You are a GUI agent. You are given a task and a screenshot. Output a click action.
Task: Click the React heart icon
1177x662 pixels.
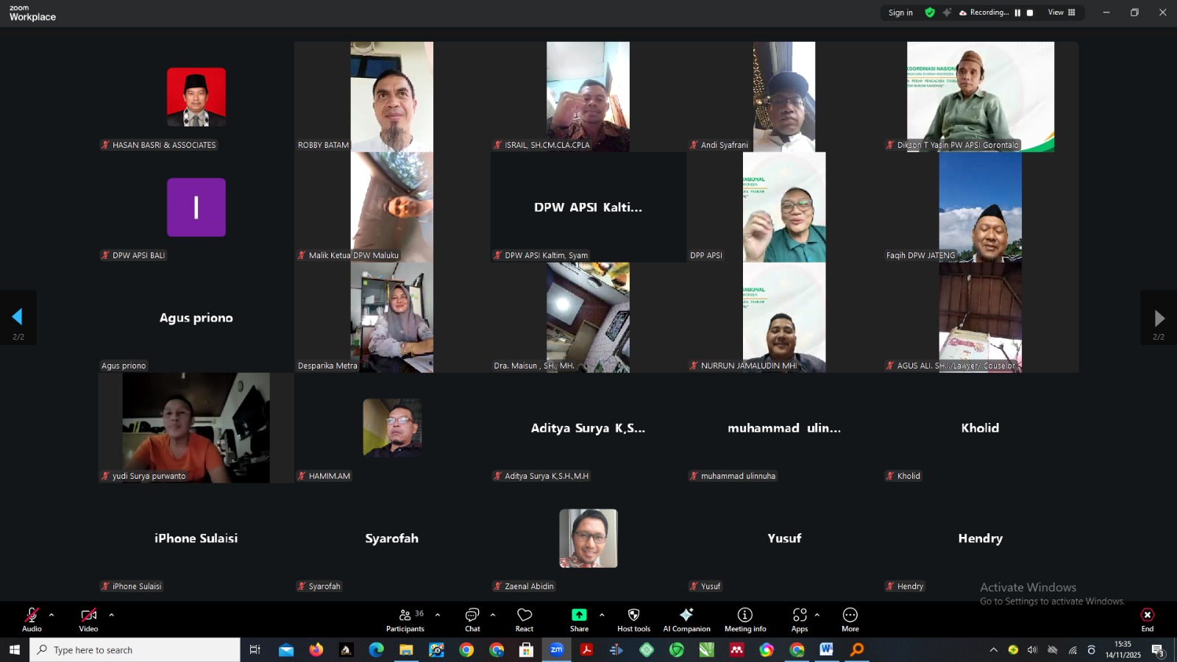(x=525, y=619)
